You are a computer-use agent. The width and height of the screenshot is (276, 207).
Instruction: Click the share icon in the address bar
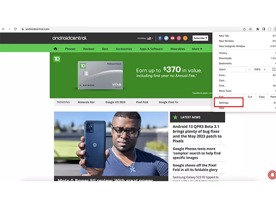pos(244,29)
